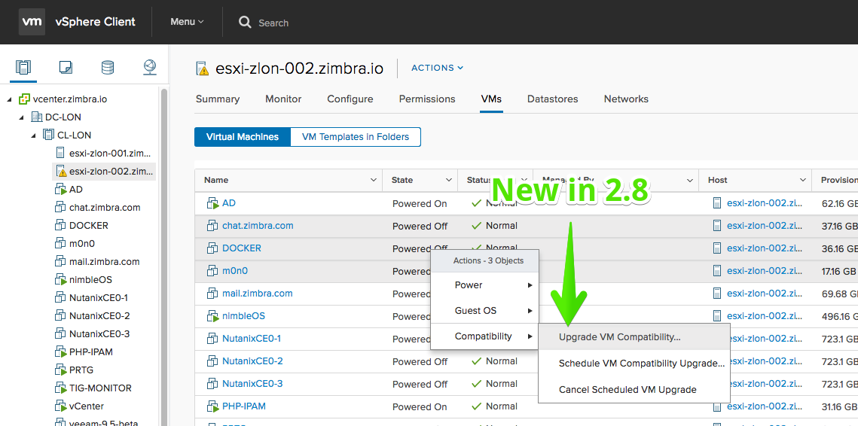Switch to the Configure tab

(x=350, y=99)
